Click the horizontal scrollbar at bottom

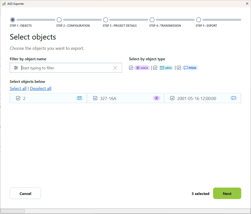(14, 211)
